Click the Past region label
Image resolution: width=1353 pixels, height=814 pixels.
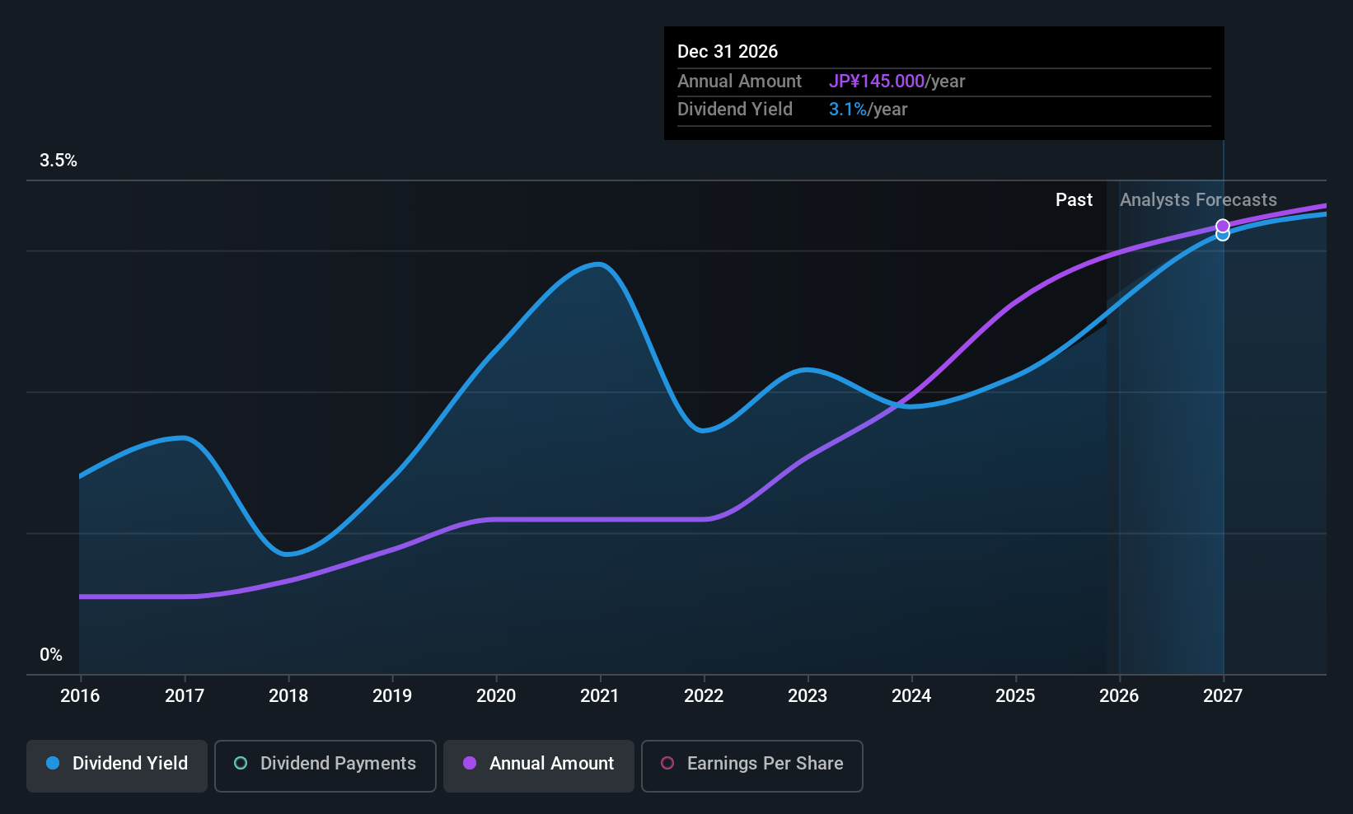[1074, 200]
